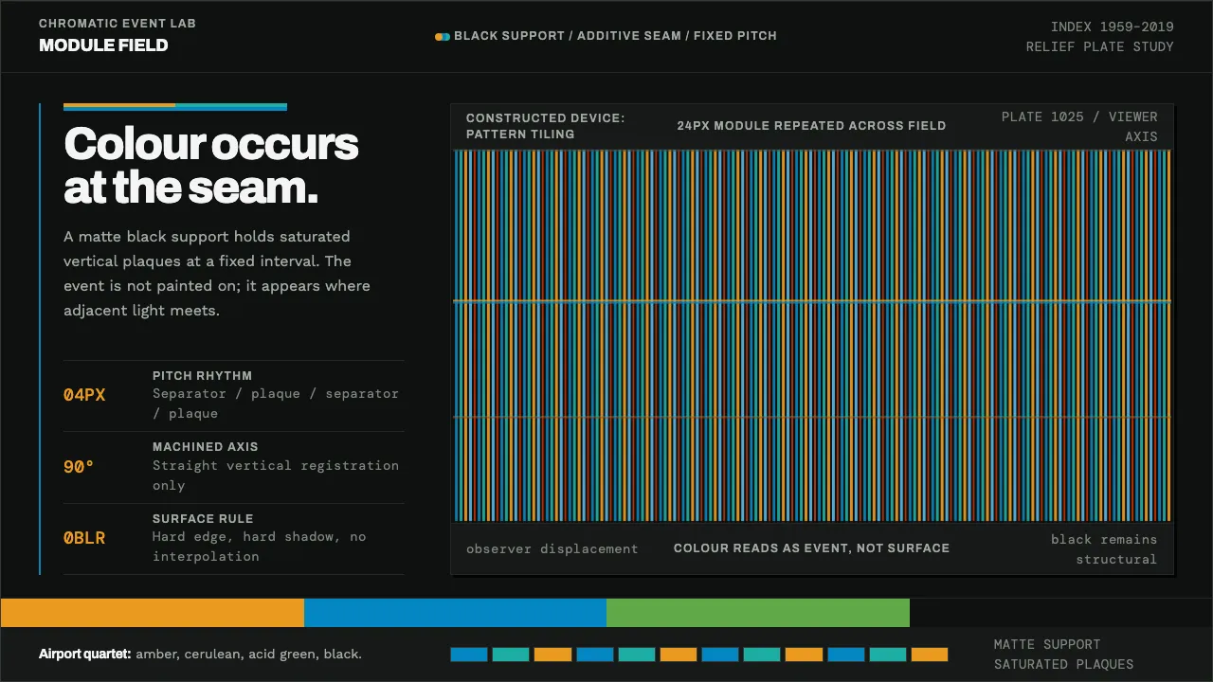
Task: Select the wide cerulean blue colour band
Action: pyautogui.click(x=455, y=613)
